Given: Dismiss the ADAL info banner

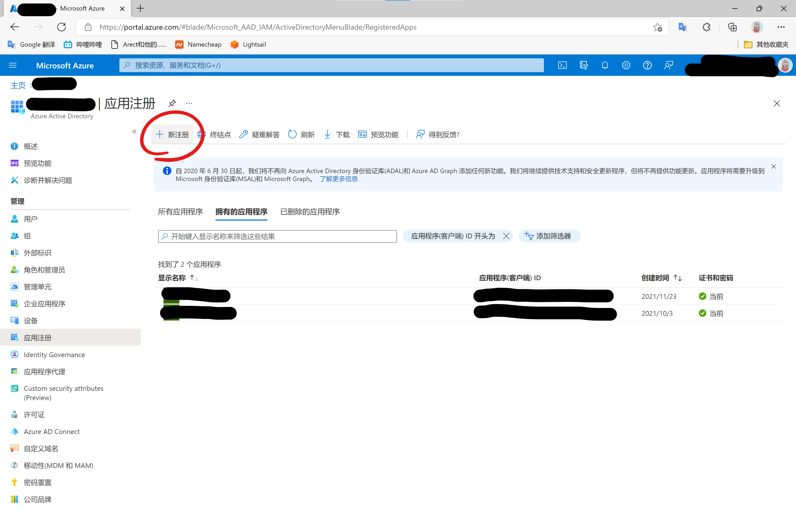Looking at the screenshot, I should click(773, 166).
